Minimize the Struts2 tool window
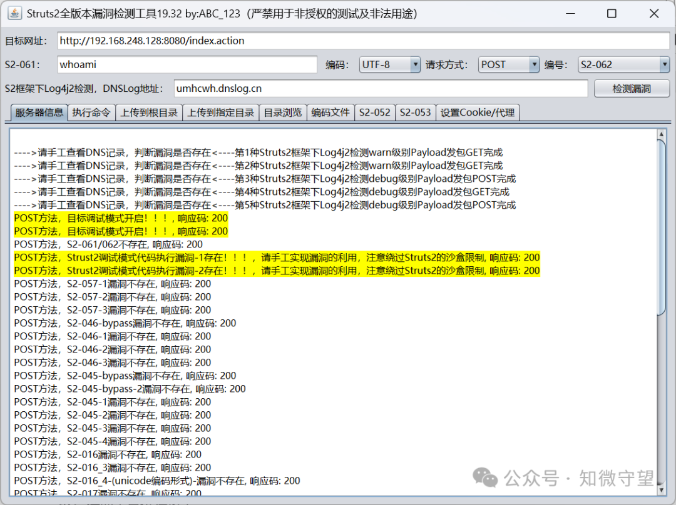Image resolution: width=676 pixels, height=505 pixels. coord(571,14)
